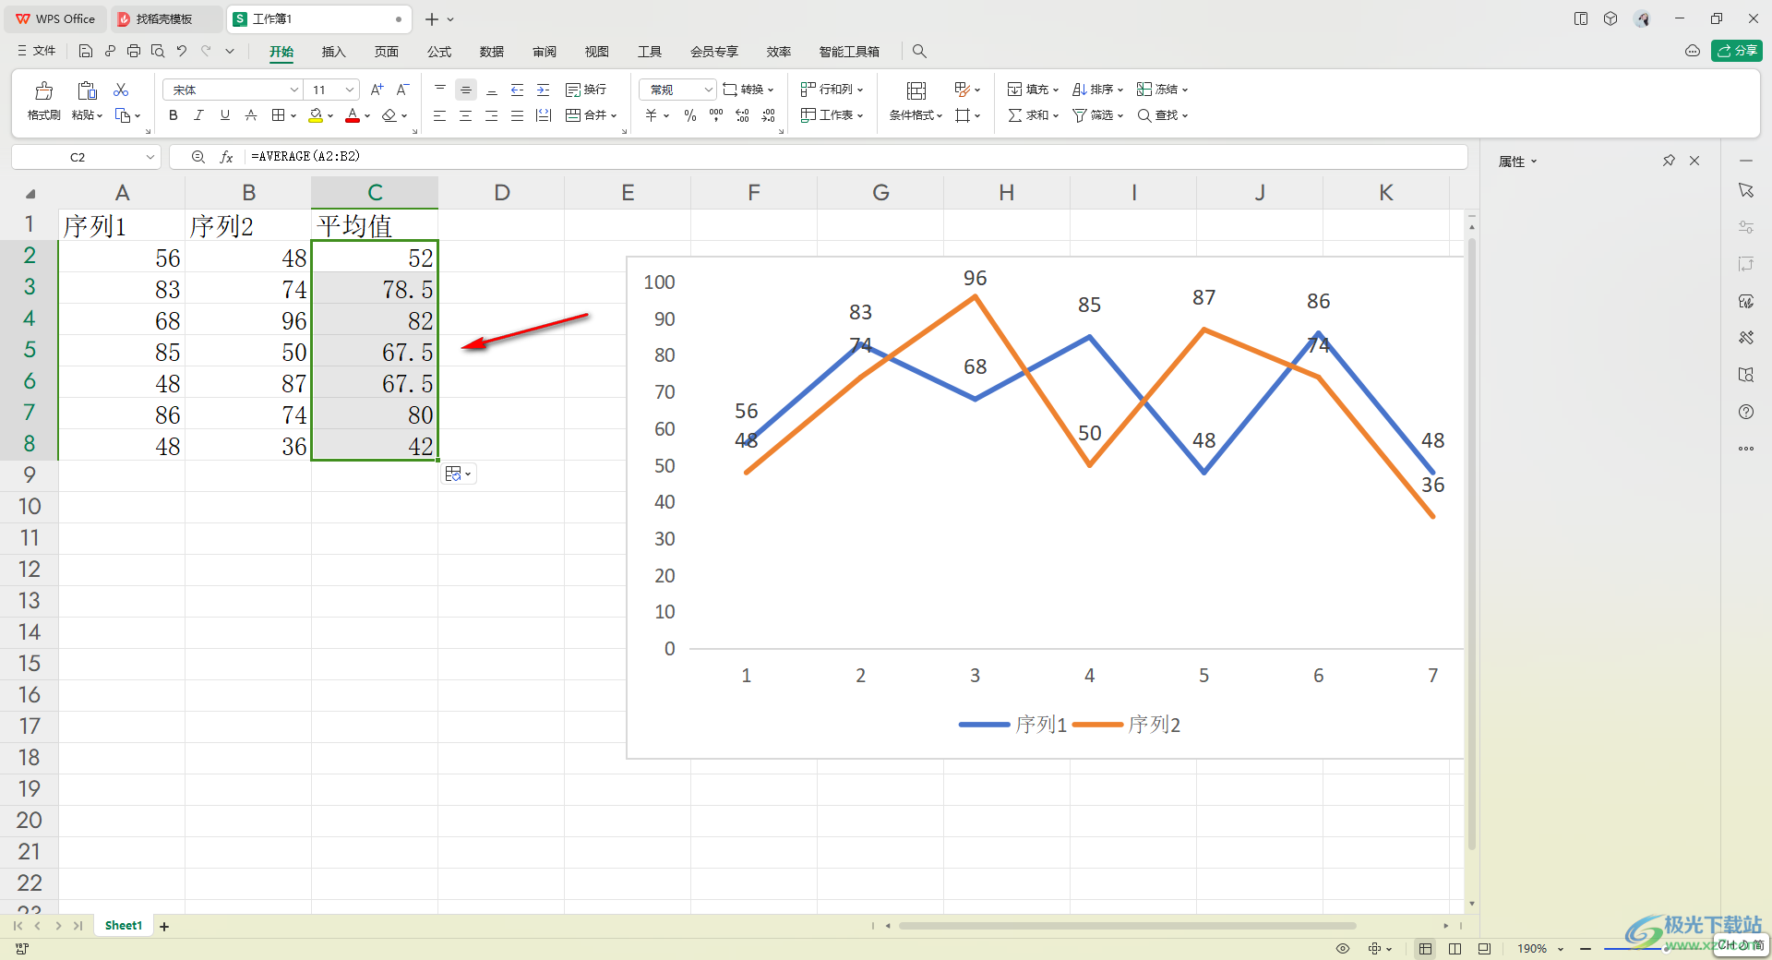Click the selection arrow tool in right sidebar
Image resolution: width=1772 pixels, height=960 pixels.
click(1746, 190)
